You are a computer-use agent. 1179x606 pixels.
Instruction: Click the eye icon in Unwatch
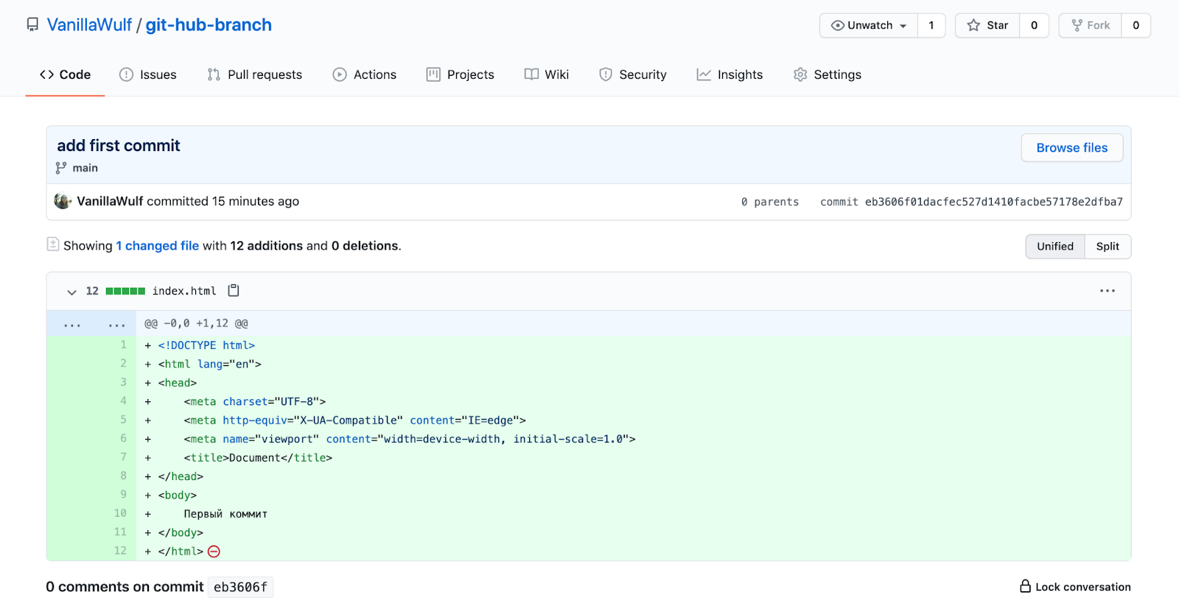pos(838,25)
